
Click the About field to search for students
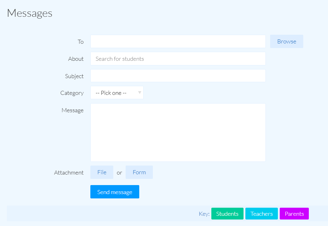pos(178,59)
